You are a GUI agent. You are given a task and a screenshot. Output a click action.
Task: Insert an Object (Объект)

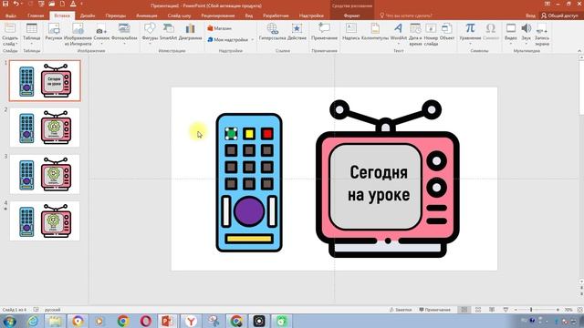point(447,32)
